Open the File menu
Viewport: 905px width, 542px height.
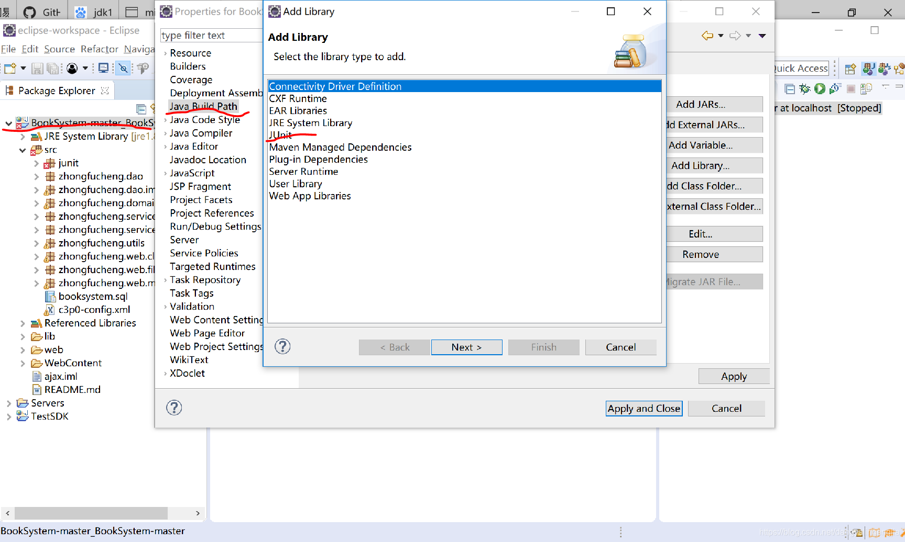[8, 49]
